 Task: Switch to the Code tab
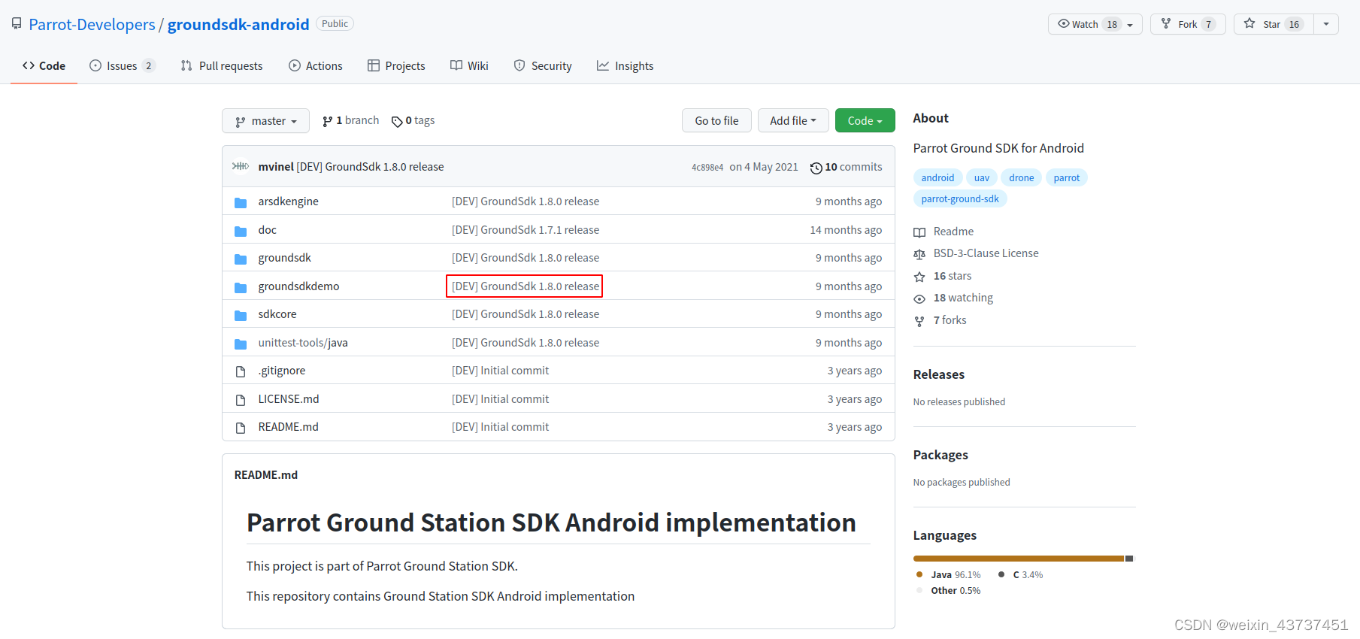pyautogui.click(x=44, y=66)
